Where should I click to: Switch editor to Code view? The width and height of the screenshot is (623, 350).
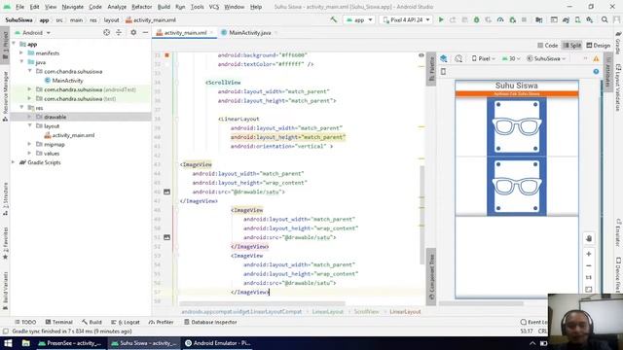[547, 46]
